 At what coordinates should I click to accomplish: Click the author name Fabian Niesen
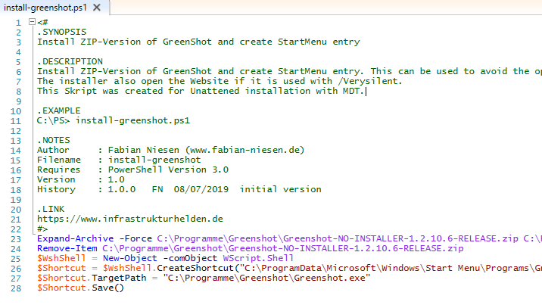click(144, 150)
